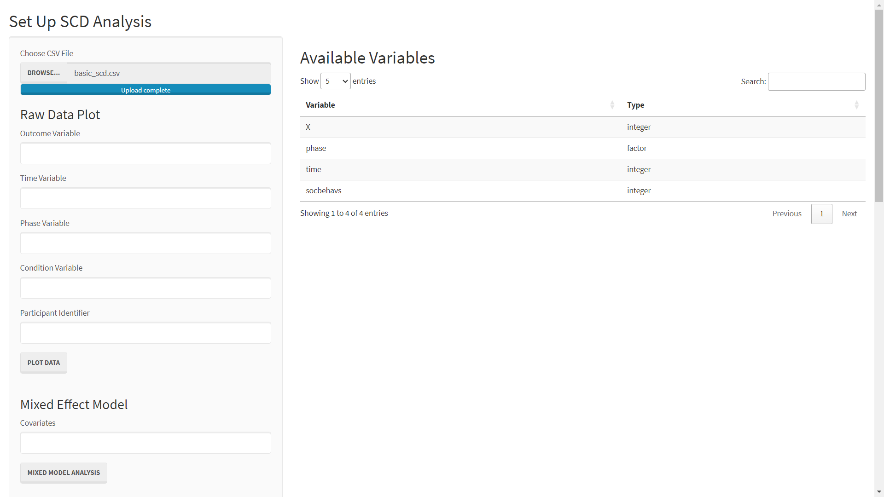Click 'Showing 1 to 4 of 4 entries' text

tap(344, 213)
